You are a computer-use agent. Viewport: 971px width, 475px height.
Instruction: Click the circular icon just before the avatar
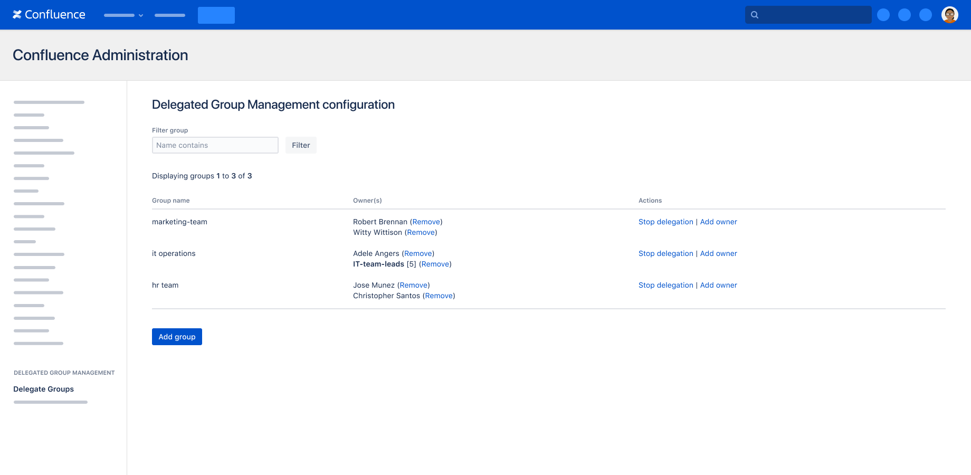tap(926, 15)
